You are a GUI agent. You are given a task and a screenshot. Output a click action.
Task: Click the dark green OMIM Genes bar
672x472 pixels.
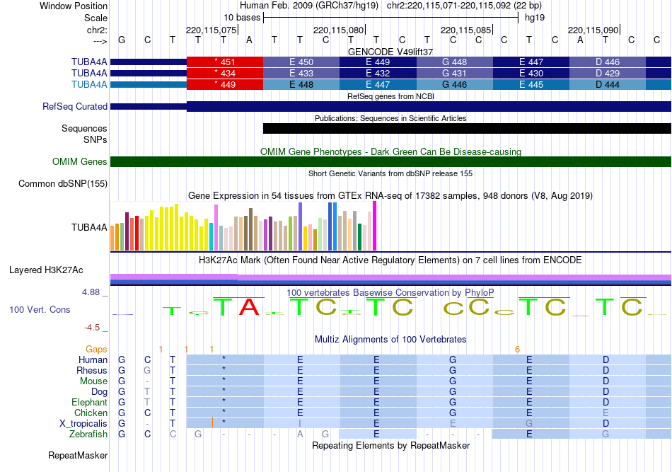(x=391, y=161)
